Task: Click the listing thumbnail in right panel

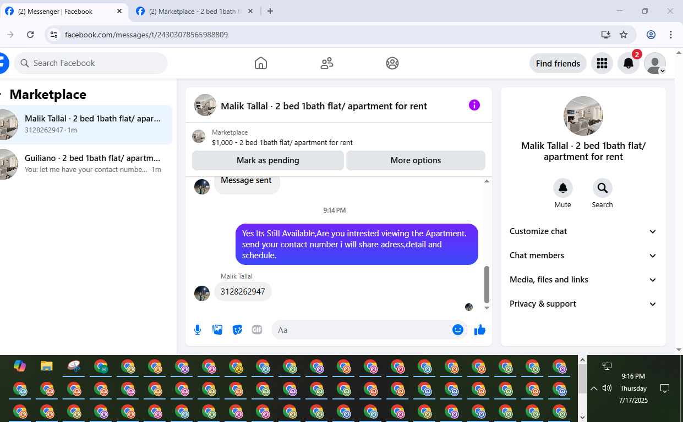Action: point(583,116)
